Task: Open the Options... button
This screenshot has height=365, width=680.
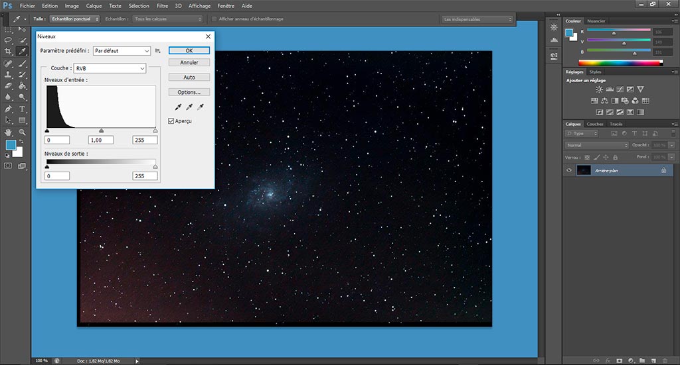Action: click(x=189, y=92)
